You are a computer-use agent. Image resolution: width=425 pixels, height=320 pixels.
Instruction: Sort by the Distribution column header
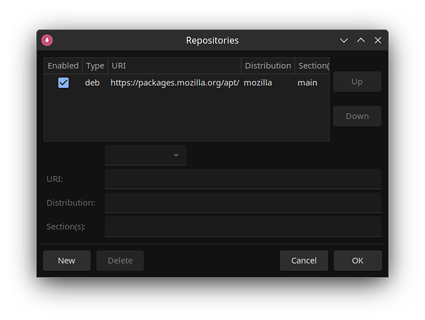pos(268,65)
